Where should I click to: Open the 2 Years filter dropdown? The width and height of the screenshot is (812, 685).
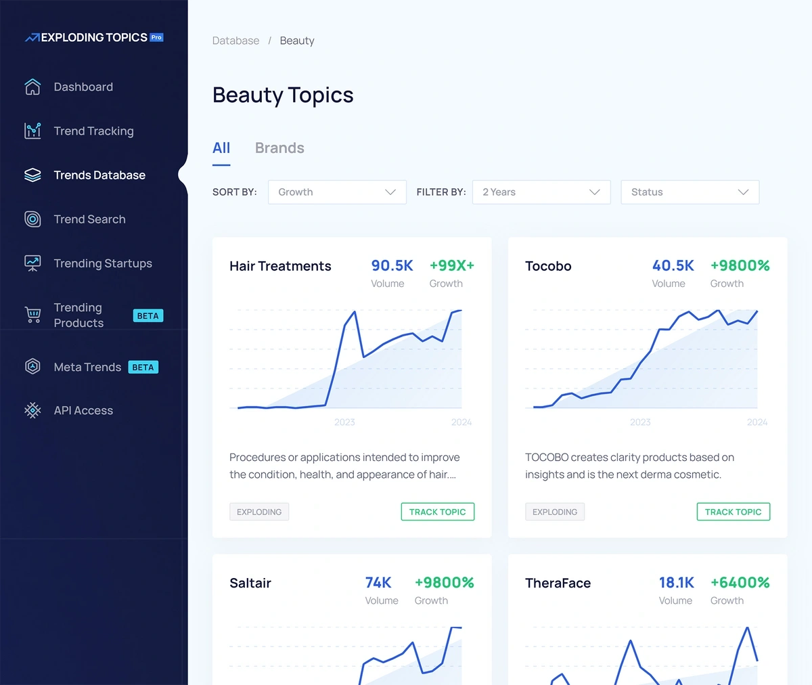click(x=541, y=192)
